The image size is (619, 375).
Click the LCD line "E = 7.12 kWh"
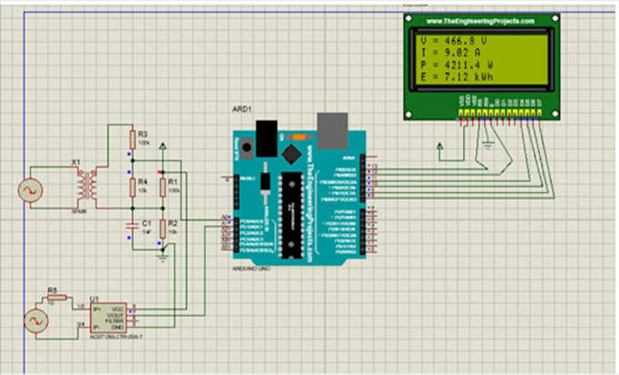tap(457, 76)
